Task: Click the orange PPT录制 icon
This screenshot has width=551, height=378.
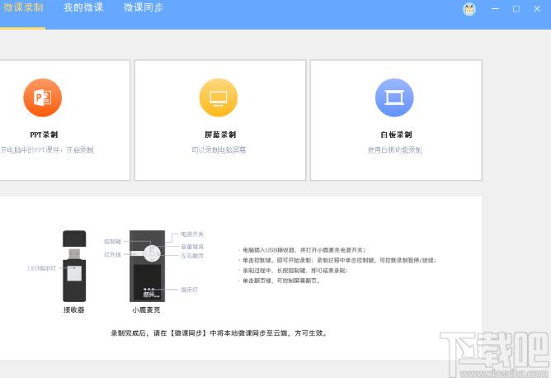Action: [x=42, y=98]
